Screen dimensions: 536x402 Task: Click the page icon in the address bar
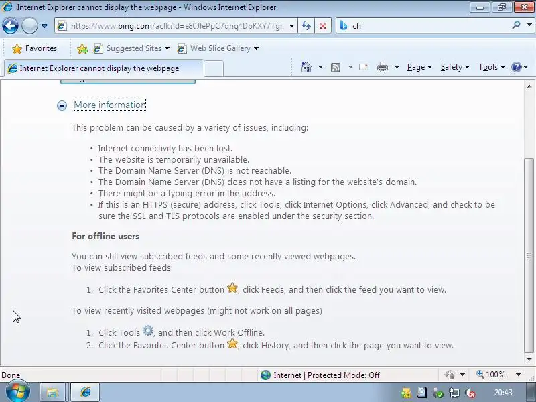(x=62, y=26)
